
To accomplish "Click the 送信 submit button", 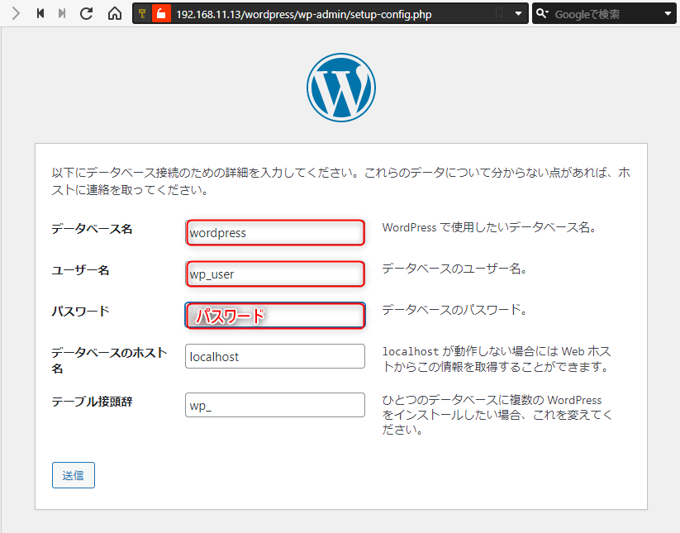I will [x=73, y=475].
